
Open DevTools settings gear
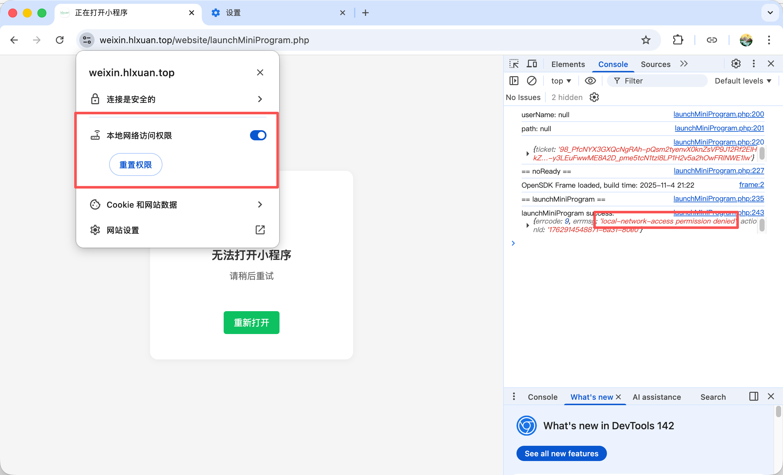[736, 64]
